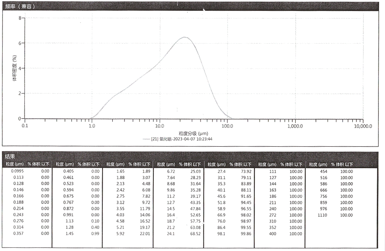
Task: Click the 1,000.0 x-axis tick label
Action: coord(295,126)
